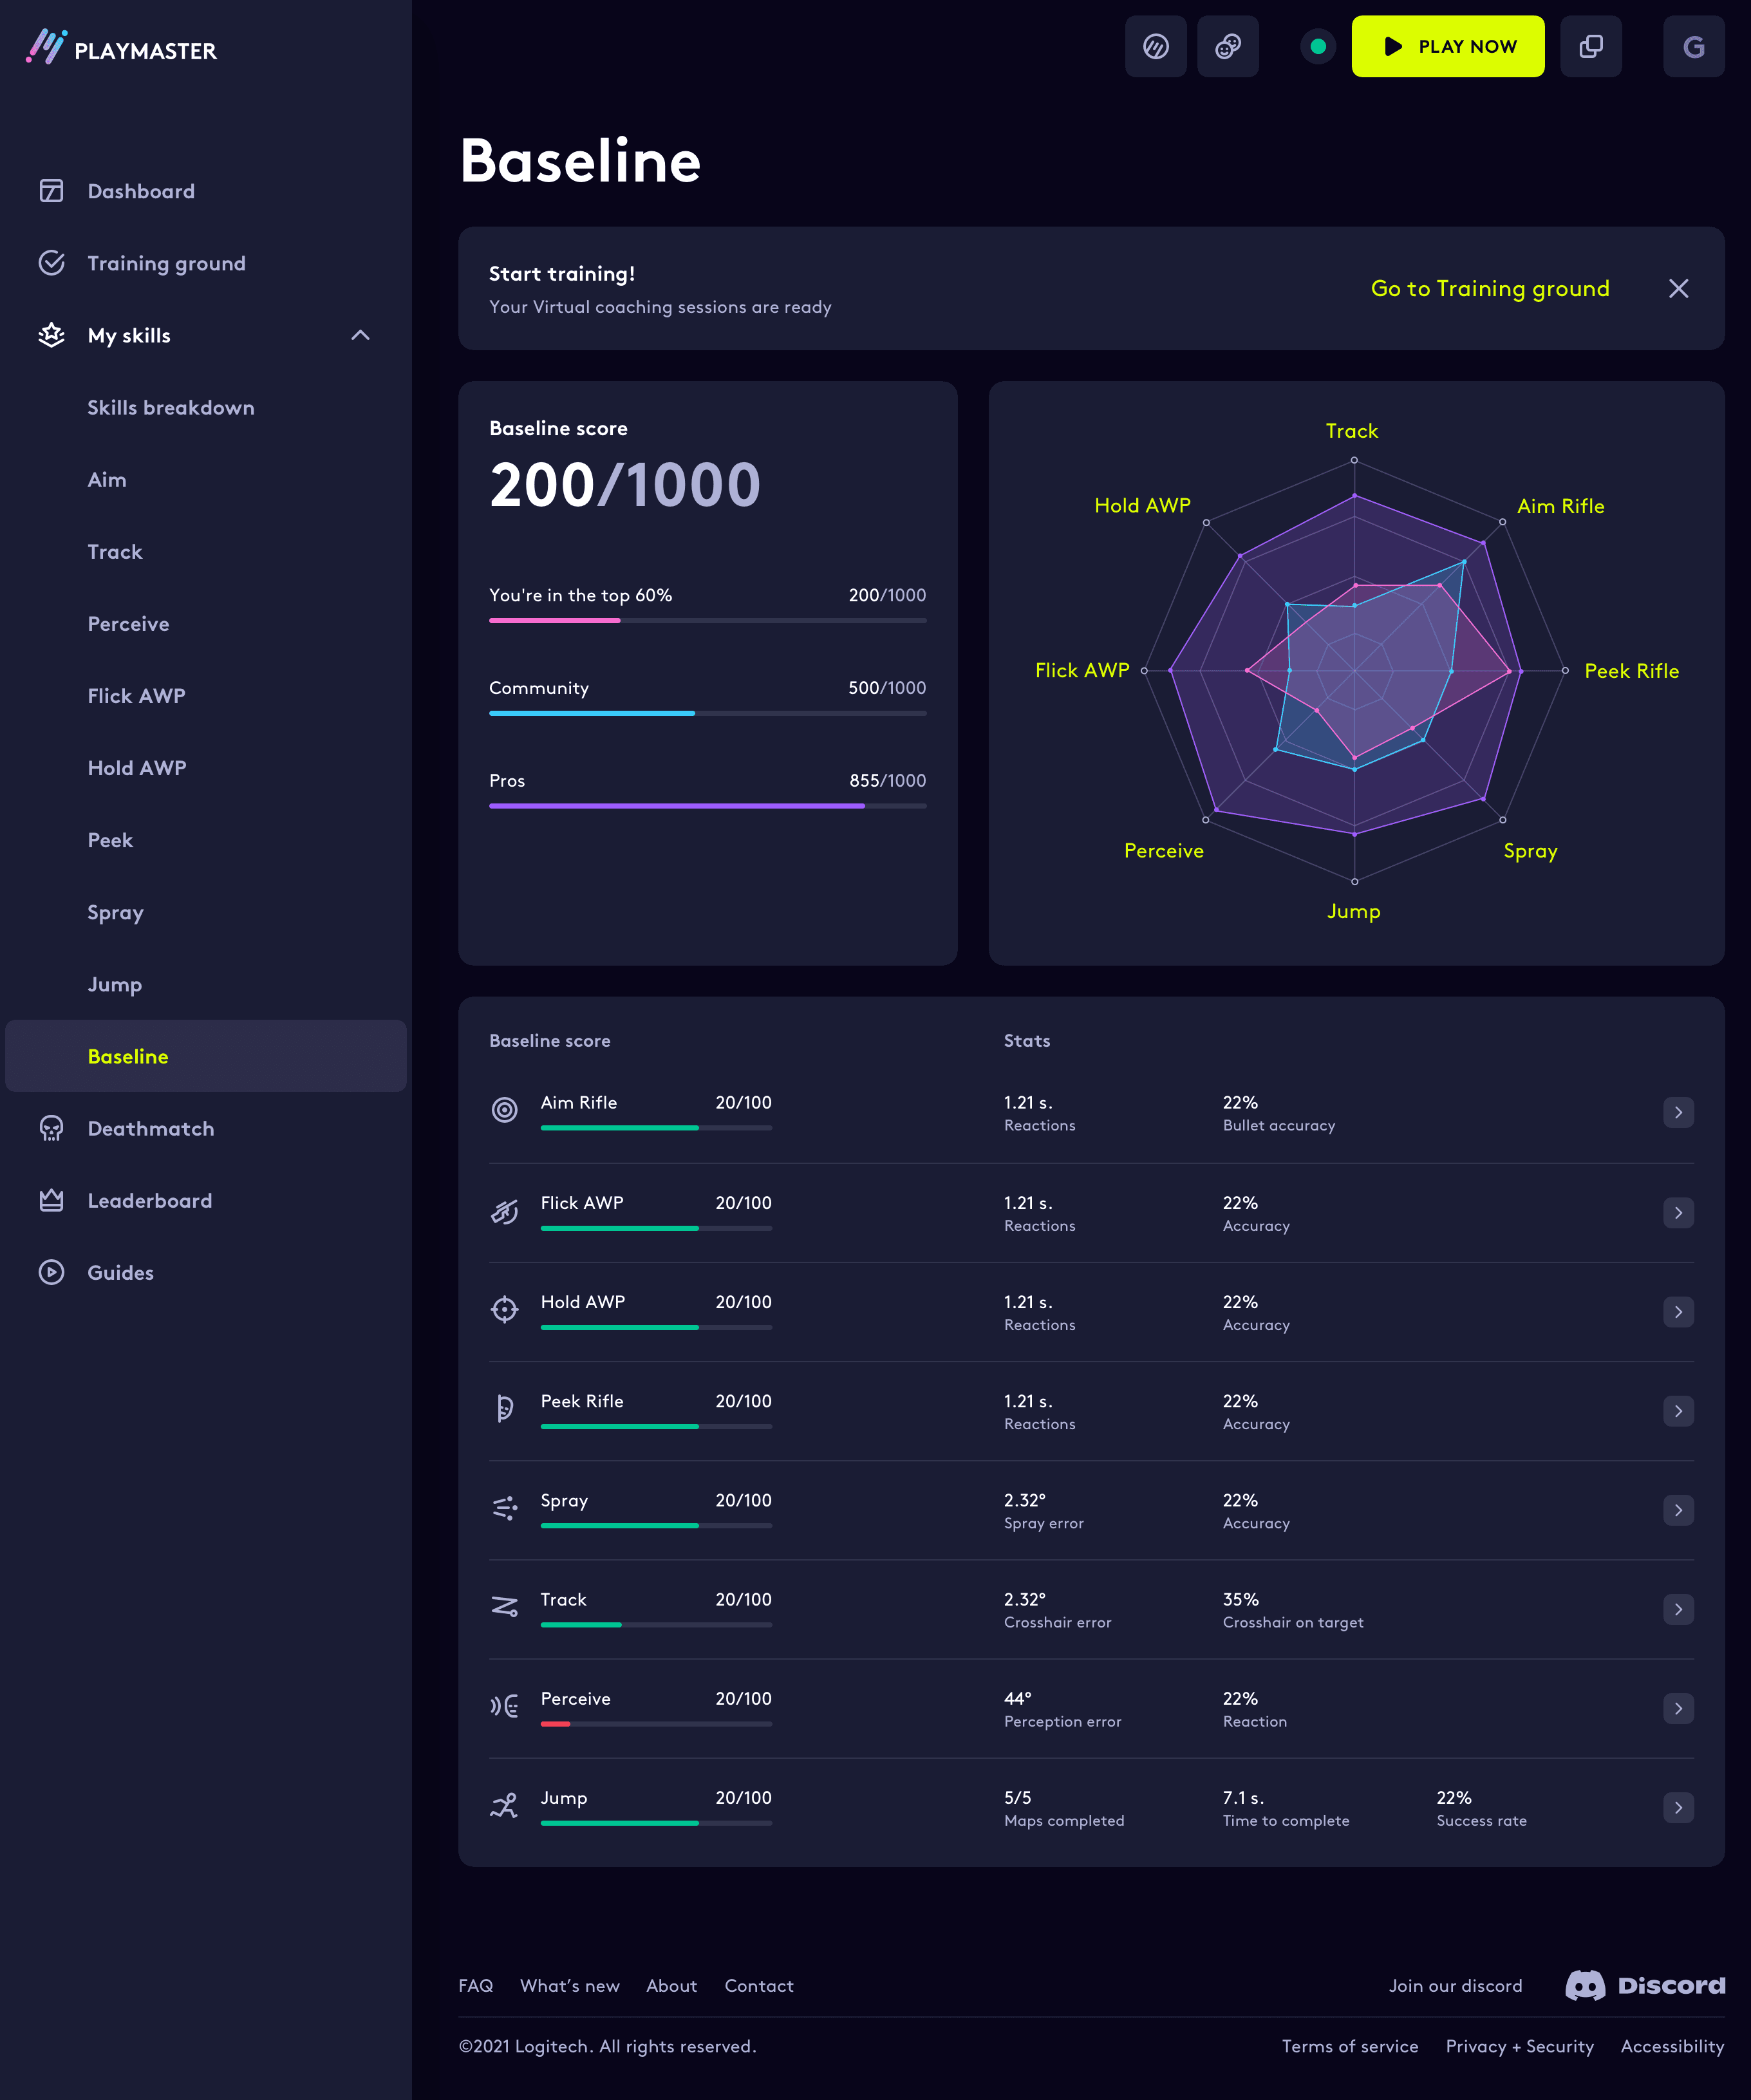
Task: Click the green online status indicator
Action: point(1317,46)
